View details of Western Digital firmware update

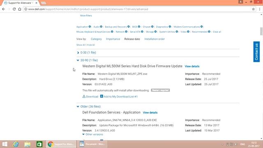pos(192,66)
